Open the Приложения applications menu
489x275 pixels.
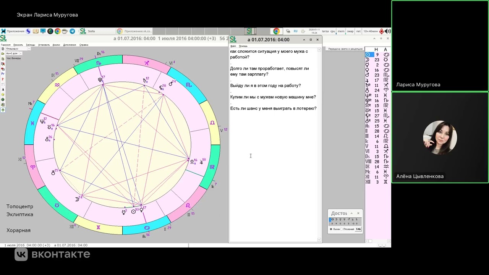coord(13,31)
